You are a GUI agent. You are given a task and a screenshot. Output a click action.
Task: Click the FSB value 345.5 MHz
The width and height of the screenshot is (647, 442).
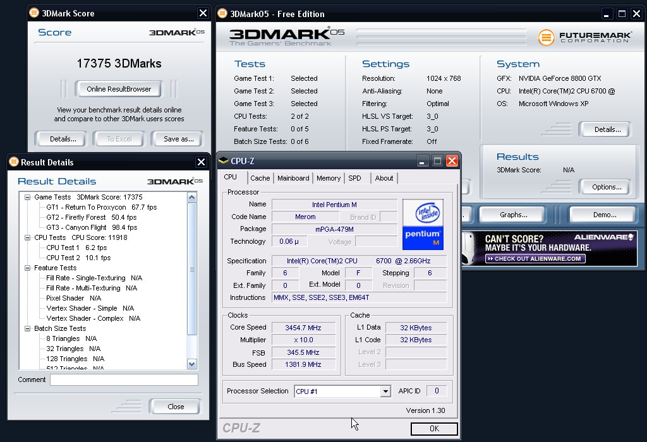coord(303,352)
